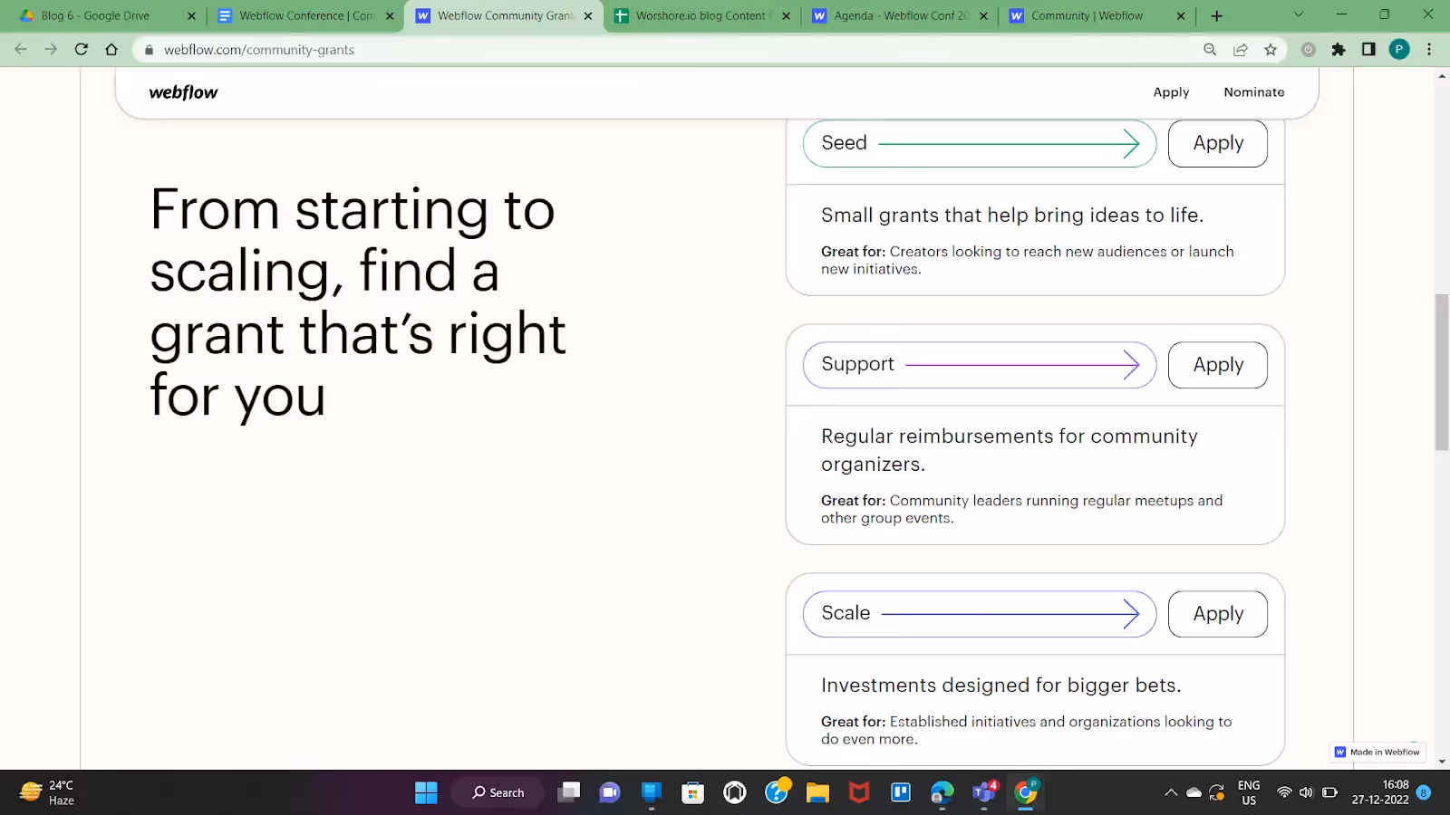Open the grey power extension icon
Screen dimensions: 1450x815
(1308, 50)
